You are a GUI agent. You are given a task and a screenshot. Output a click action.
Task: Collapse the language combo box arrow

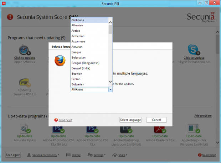coord(110,90)
